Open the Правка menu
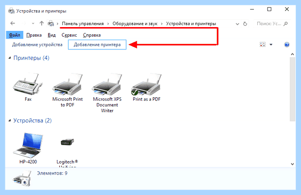301x195 pixels. pyautogui.click(x=34, y=35)
